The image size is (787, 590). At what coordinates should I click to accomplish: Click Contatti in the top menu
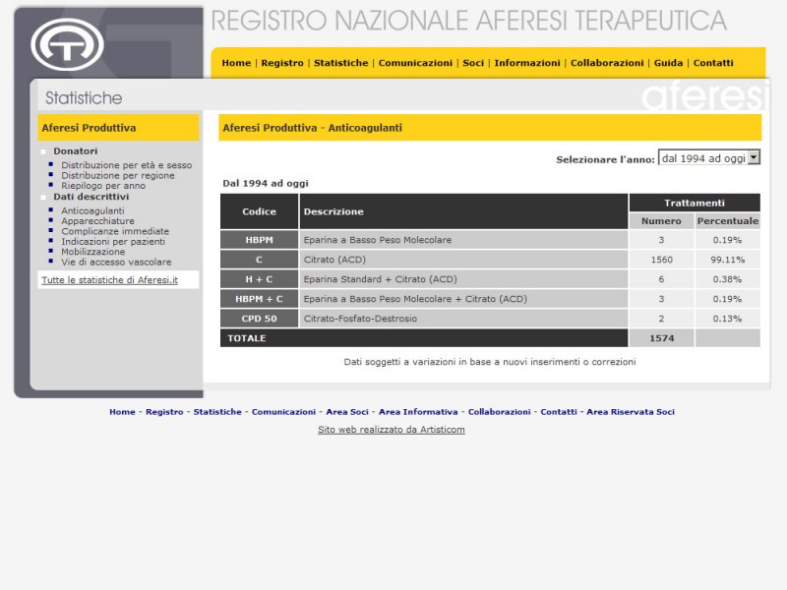coord(713,63)
